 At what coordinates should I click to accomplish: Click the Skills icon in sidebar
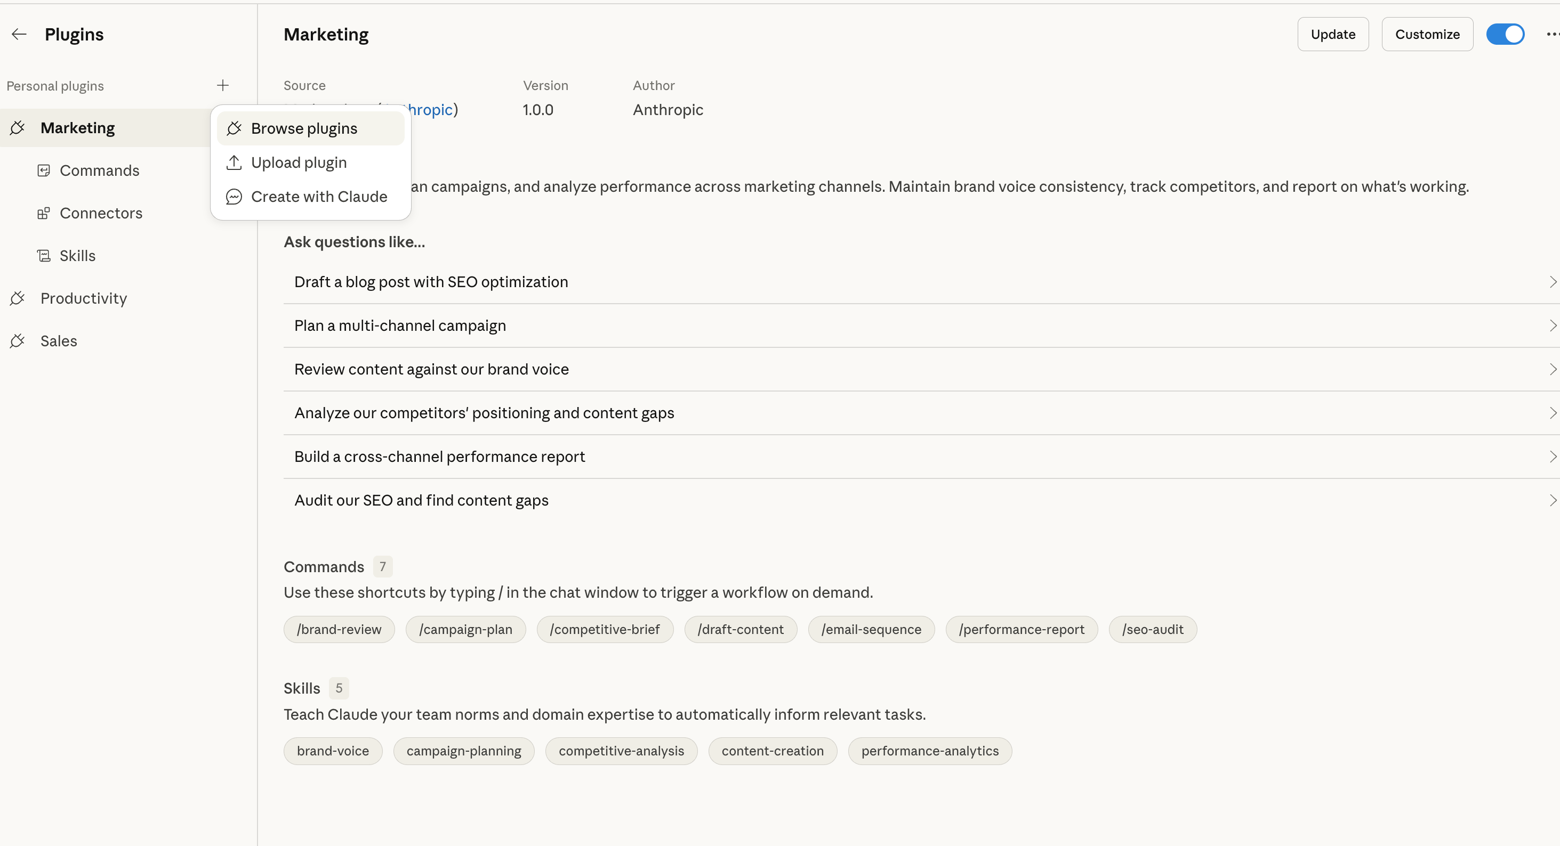coord(44,256)
